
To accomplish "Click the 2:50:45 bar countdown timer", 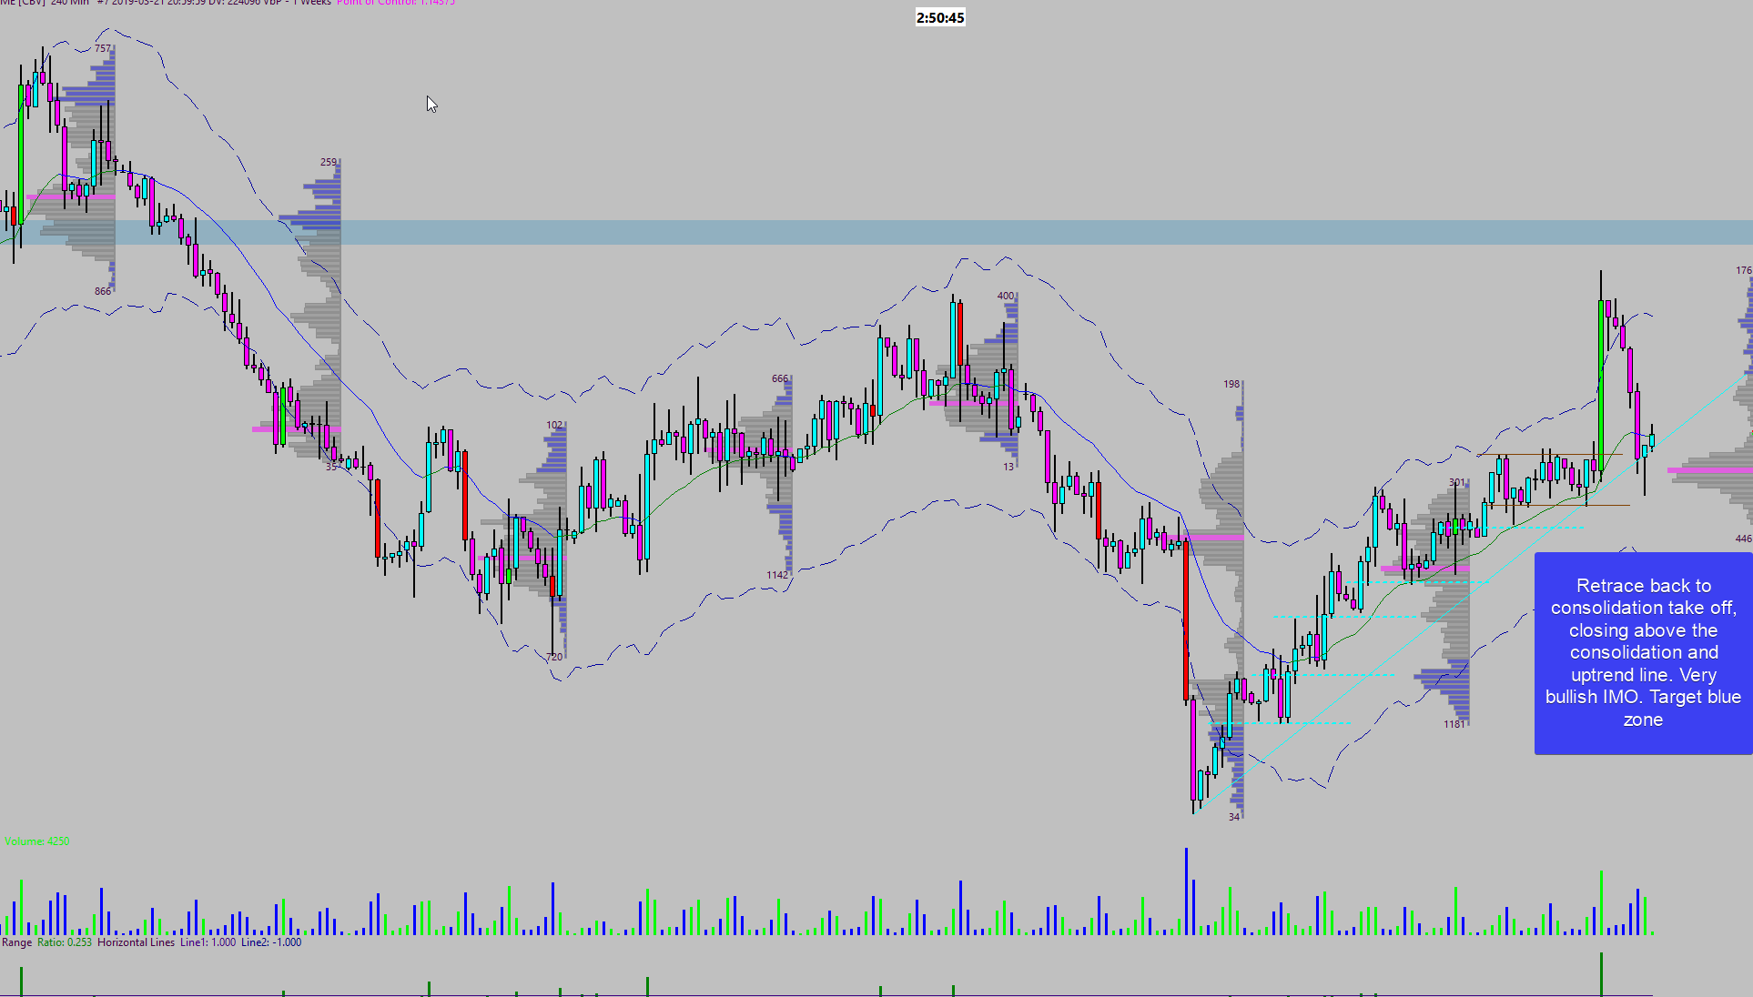I will point(940,17).
